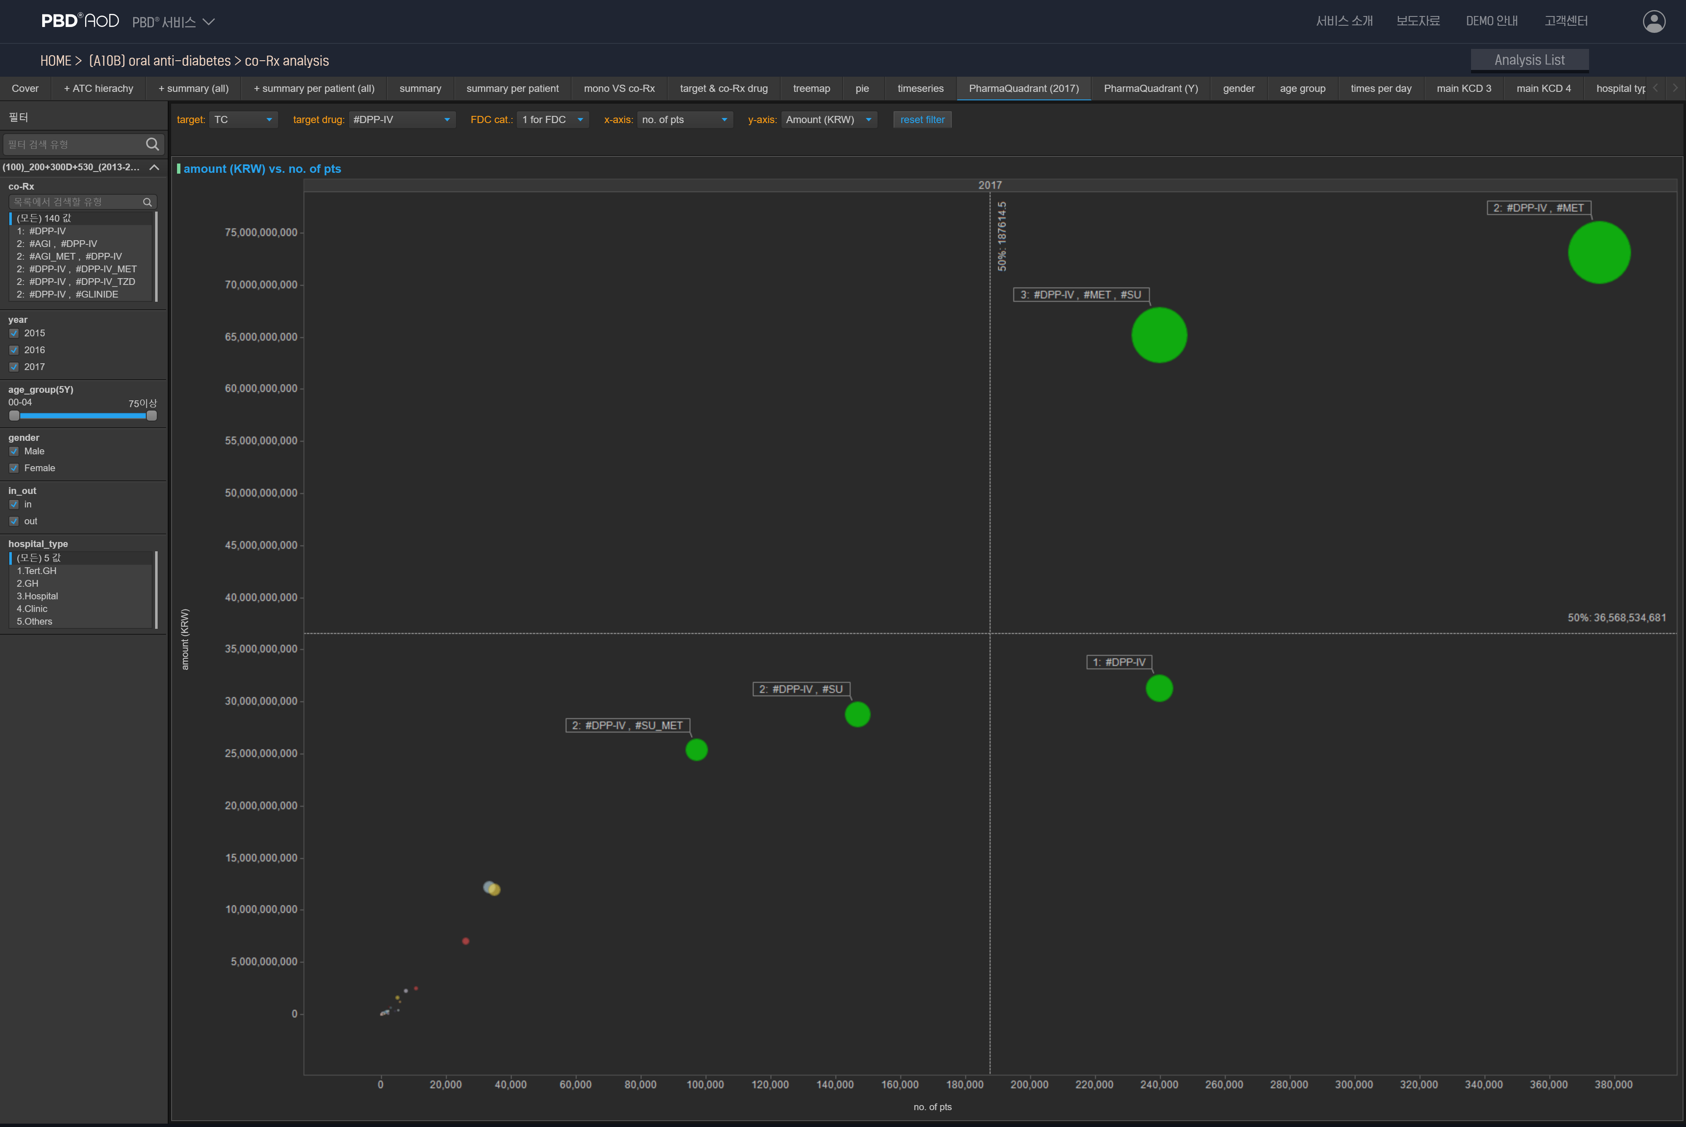This screenshot has width=1686, height=1127.
Task: Click the age_group slider track
Action: click(x=83, y=416)
